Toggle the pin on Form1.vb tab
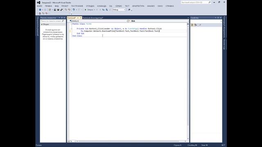Image resolution: width=262 pixels, height=147 pixels. click(x=78, y=18)
